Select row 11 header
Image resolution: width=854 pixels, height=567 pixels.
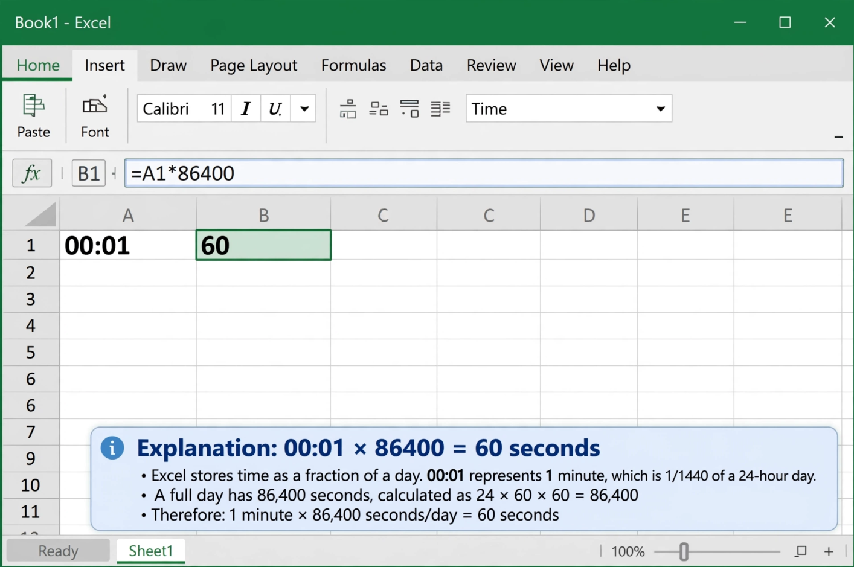click(x=31, y=512)
